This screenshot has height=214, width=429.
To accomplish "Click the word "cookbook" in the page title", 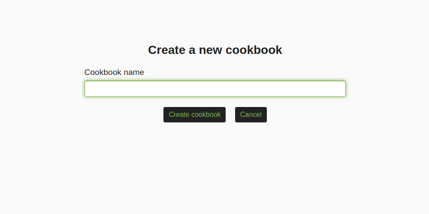I will click(x=254, y=50).
